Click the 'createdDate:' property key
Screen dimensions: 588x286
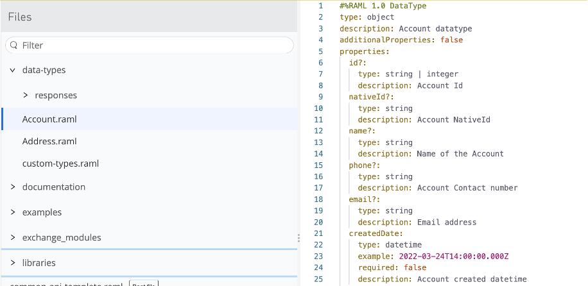point(376,233)
